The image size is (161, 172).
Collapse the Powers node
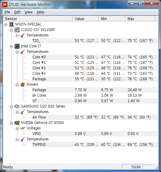click(x=17, y=85)
